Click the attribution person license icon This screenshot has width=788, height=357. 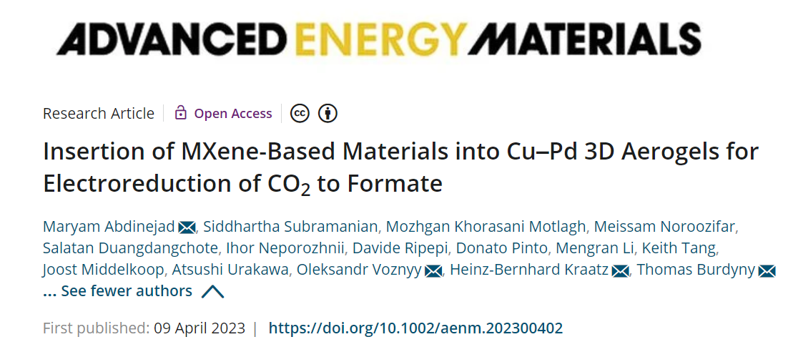click(327, 114)
